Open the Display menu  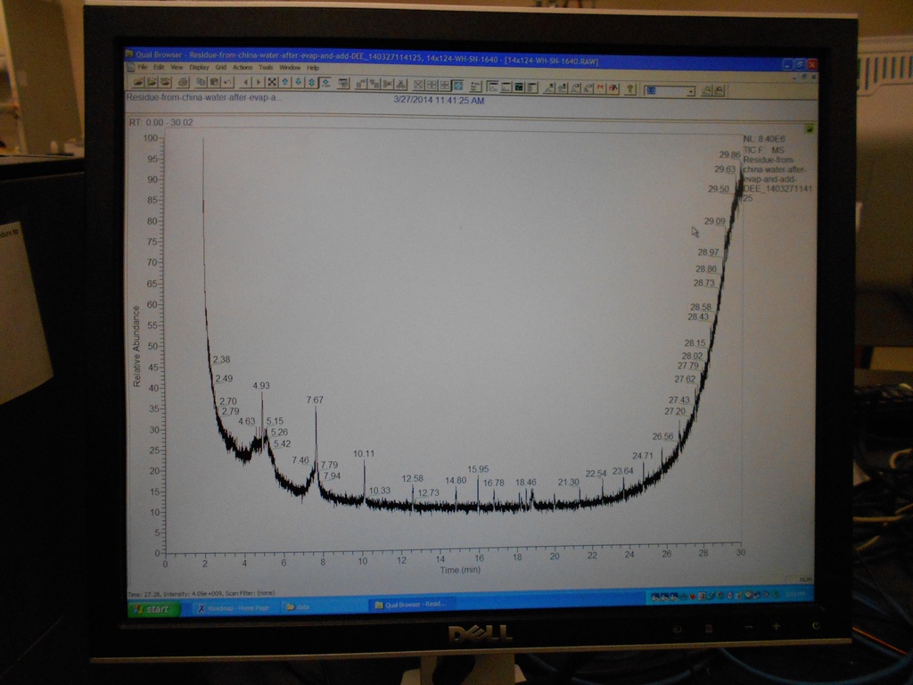click(x=199, y=67)
